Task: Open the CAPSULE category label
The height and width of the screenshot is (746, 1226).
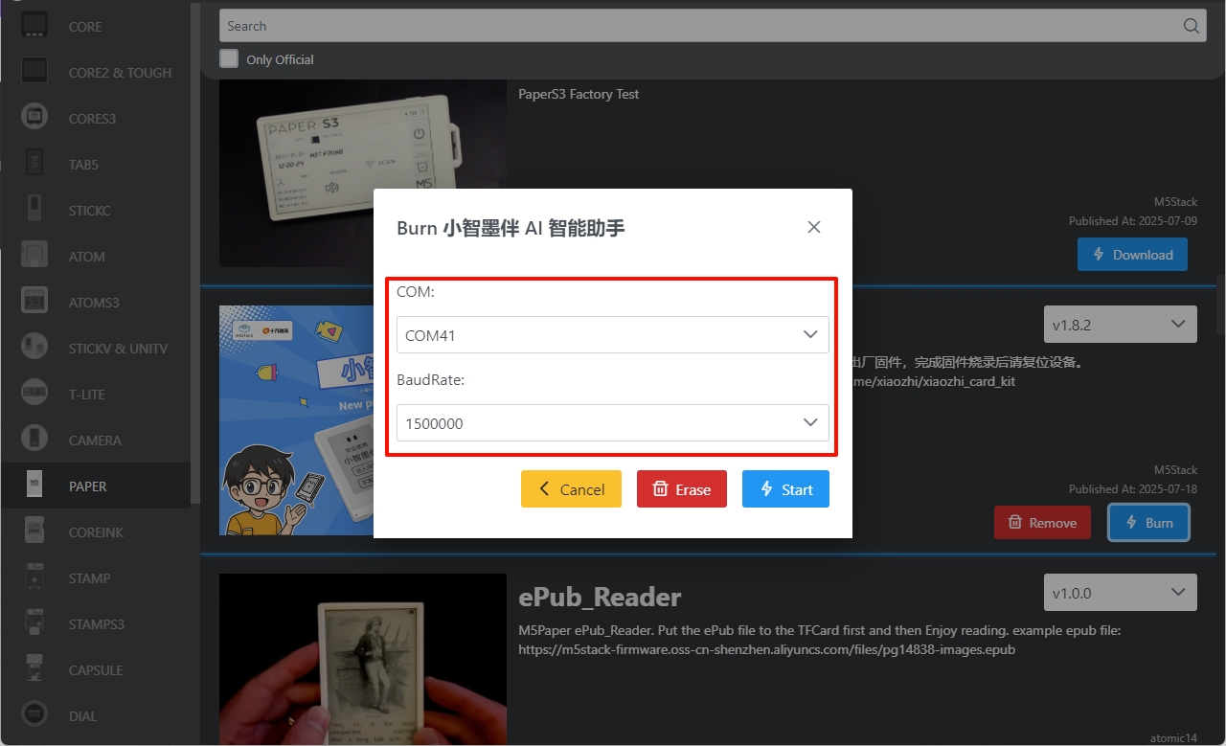Action: click(x=96, y=670)
